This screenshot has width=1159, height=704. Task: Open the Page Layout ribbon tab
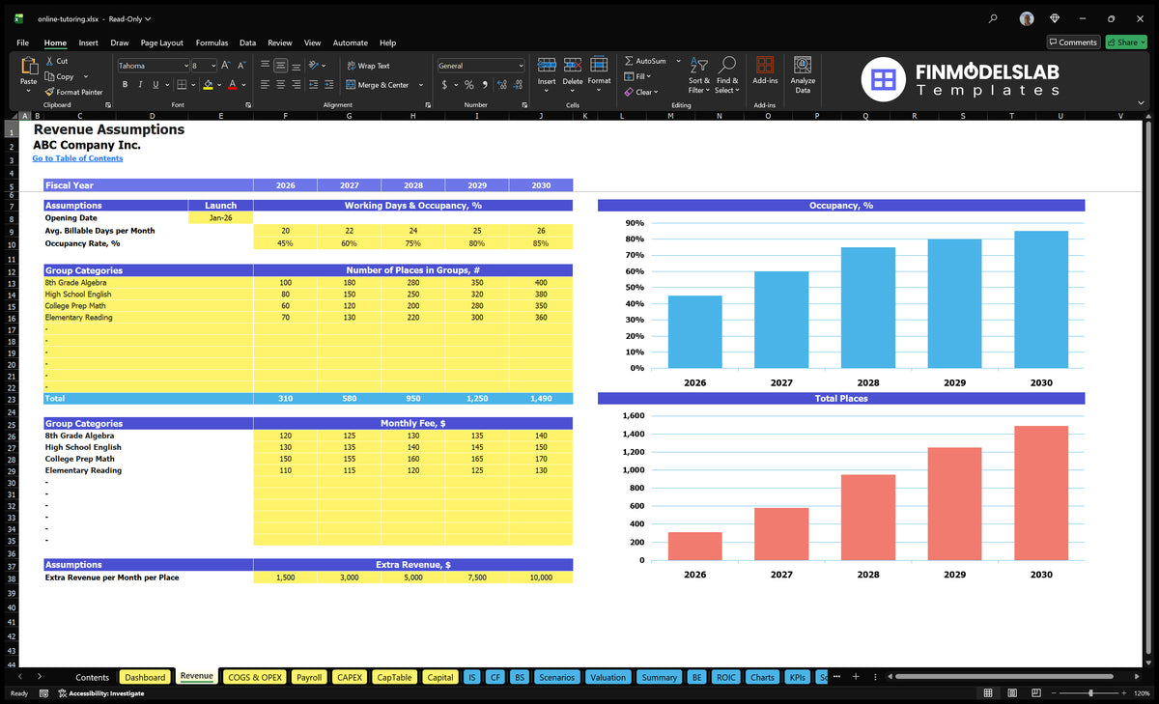(161, 42)
